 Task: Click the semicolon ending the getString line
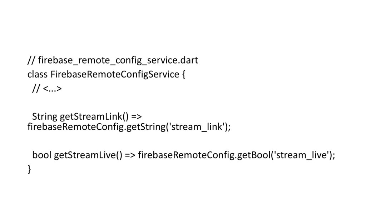point(229,127)
